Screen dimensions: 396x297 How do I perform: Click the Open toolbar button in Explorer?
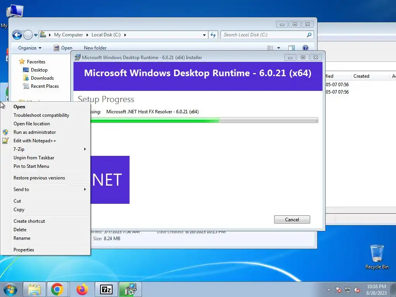click(63, 48)
